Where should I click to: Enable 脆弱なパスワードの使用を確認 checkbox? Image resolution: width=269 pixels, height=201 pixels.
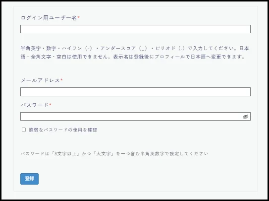(x=24, y=130)
